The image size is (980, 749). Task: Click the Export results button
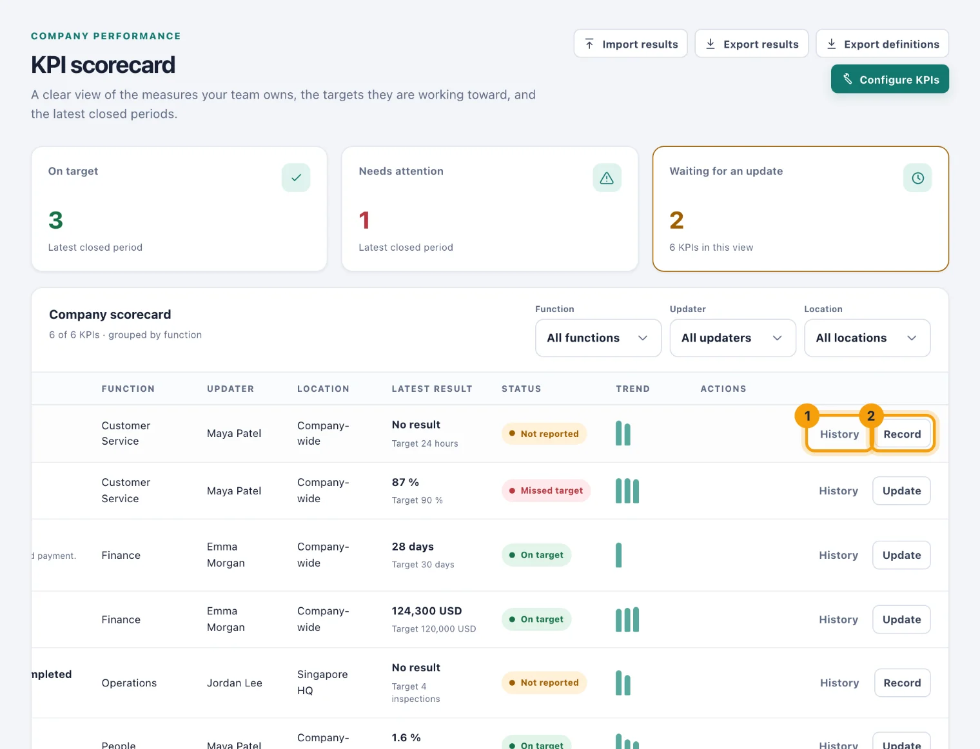[752, 44]
